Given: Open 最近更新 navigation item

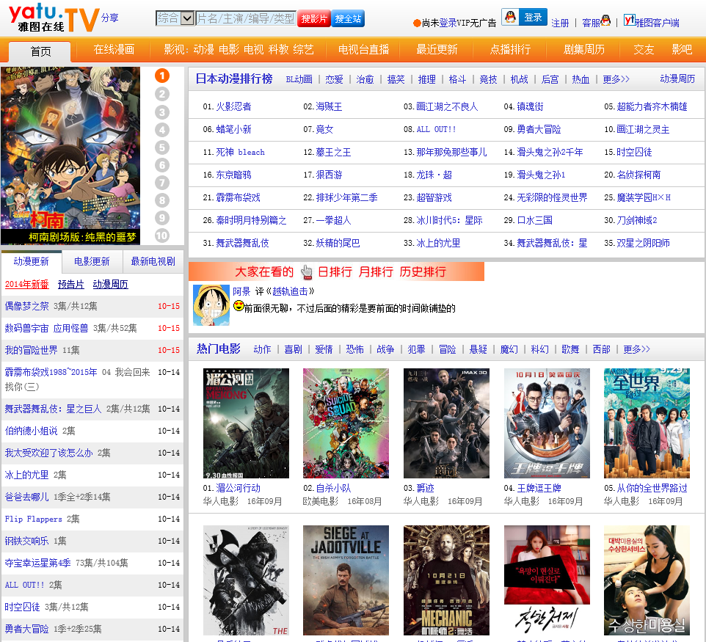Looking at the screenshot, I should 437,49.
